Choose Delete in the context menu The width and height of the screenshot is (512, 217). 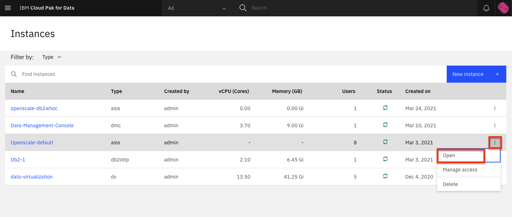click(x=469, y=184)
